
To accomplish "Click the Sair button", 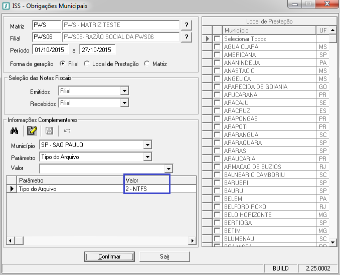I will coord(164,256).
